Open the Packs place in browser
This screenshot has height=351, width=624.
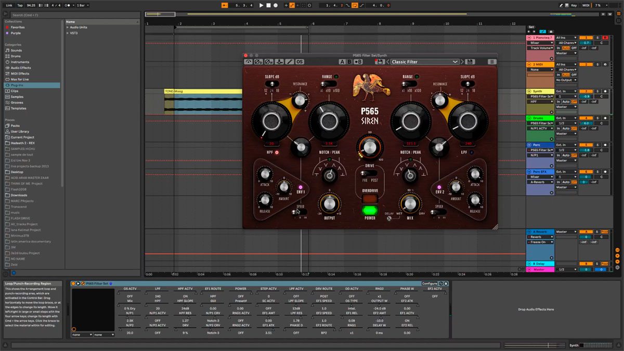pos(15,125)
